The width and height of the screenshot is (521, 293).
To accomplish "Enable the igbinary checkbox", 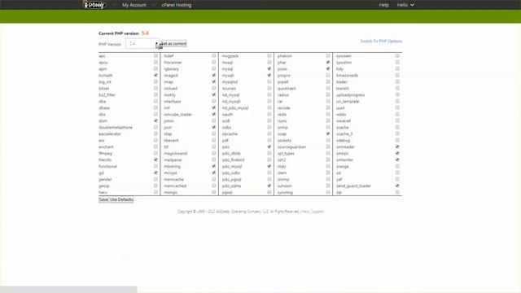I will [214, 68].
